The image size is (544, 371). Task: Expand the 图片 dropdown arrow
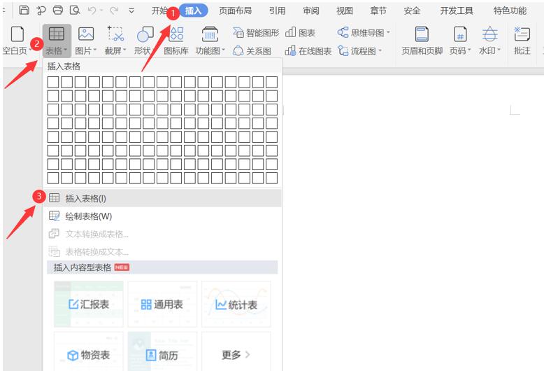pos(94,50)
